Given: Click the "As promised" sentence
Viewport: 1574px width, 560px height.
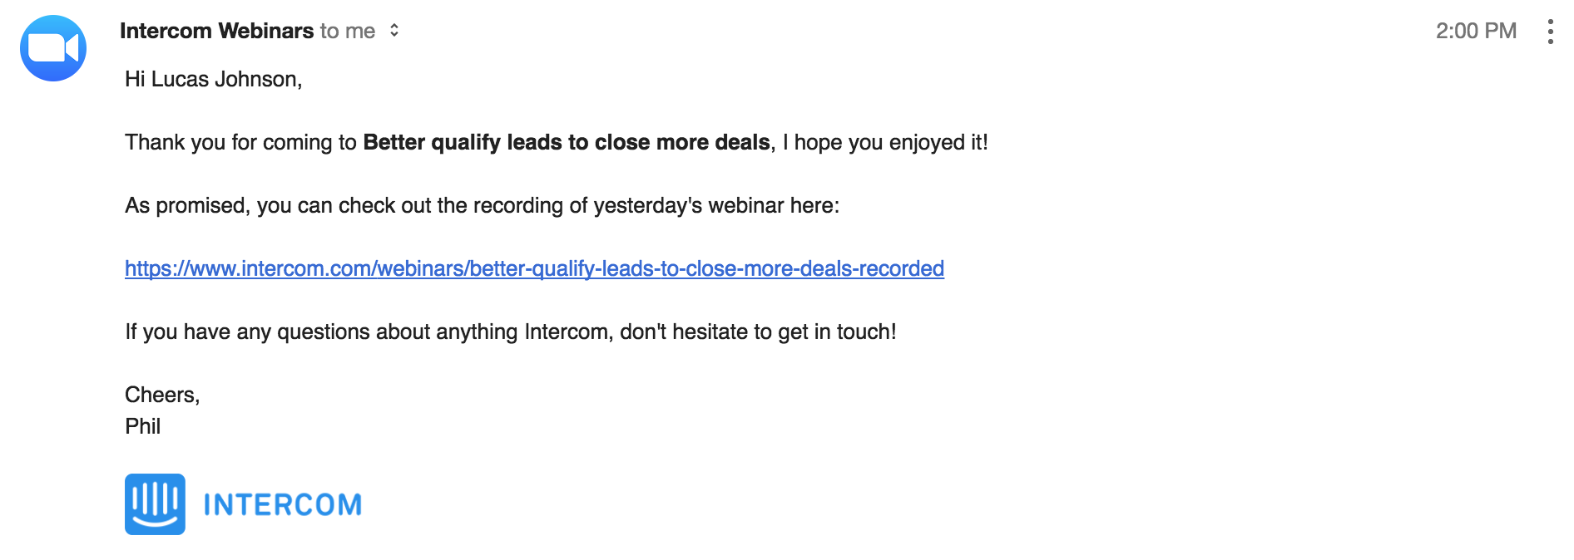Looking at the screenshot, I should click(483, 205).
